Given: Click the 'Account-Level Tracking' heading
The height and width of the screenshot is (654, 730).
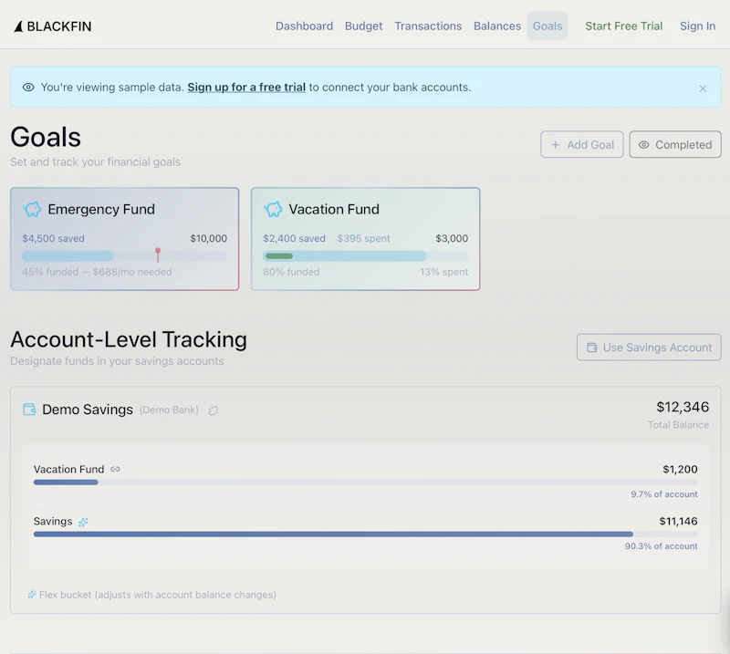Looking at the screenshot, I should (x=129, y=339).
